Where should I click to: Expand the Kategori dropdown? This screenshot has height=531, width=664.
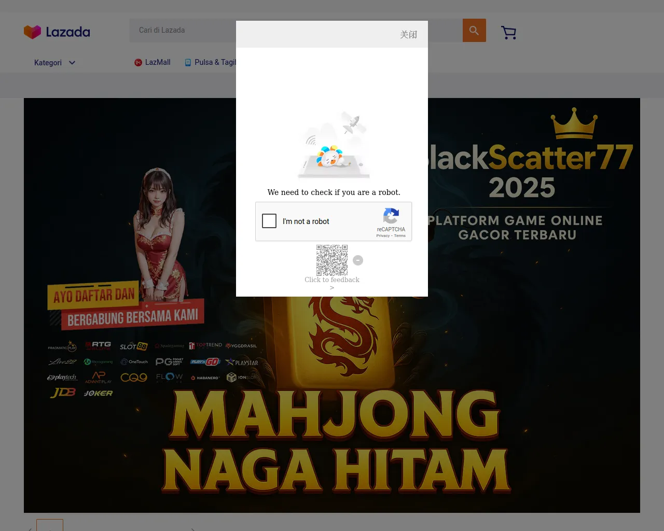click(55, 63)
